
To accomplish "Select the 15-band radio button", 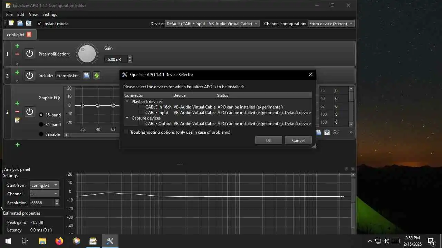I will [x=41, y=115].
